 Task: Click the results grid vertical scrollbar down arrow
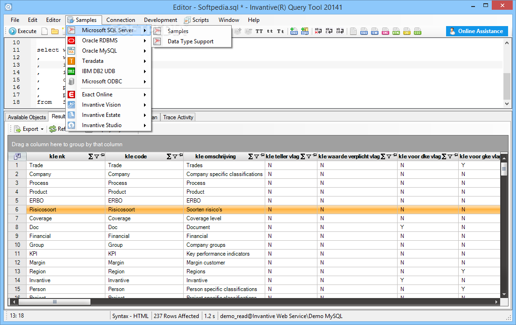pyautogui.click(x=504, y=294)
